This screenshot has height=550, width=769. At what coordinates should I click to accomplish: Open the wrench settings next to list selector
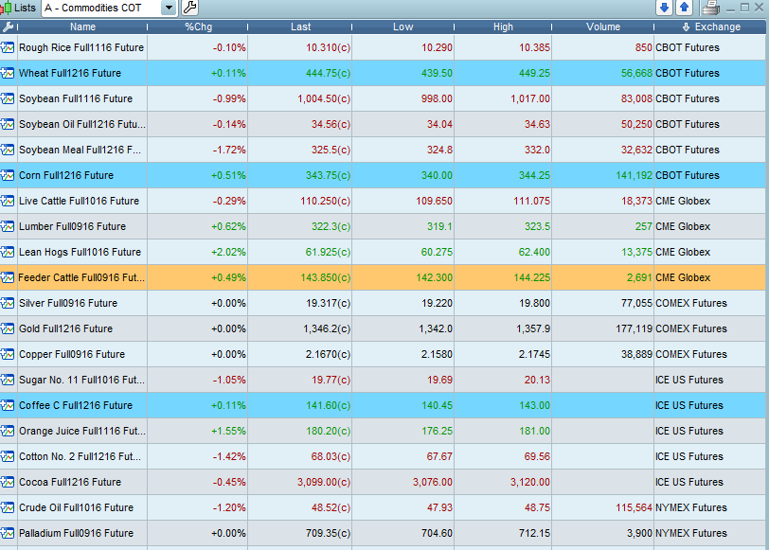coord(189,8)
